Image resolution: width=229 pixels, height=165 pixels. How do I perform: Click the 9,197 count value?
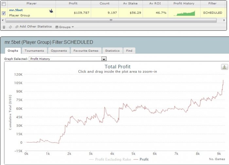click(x=112, y=13)
